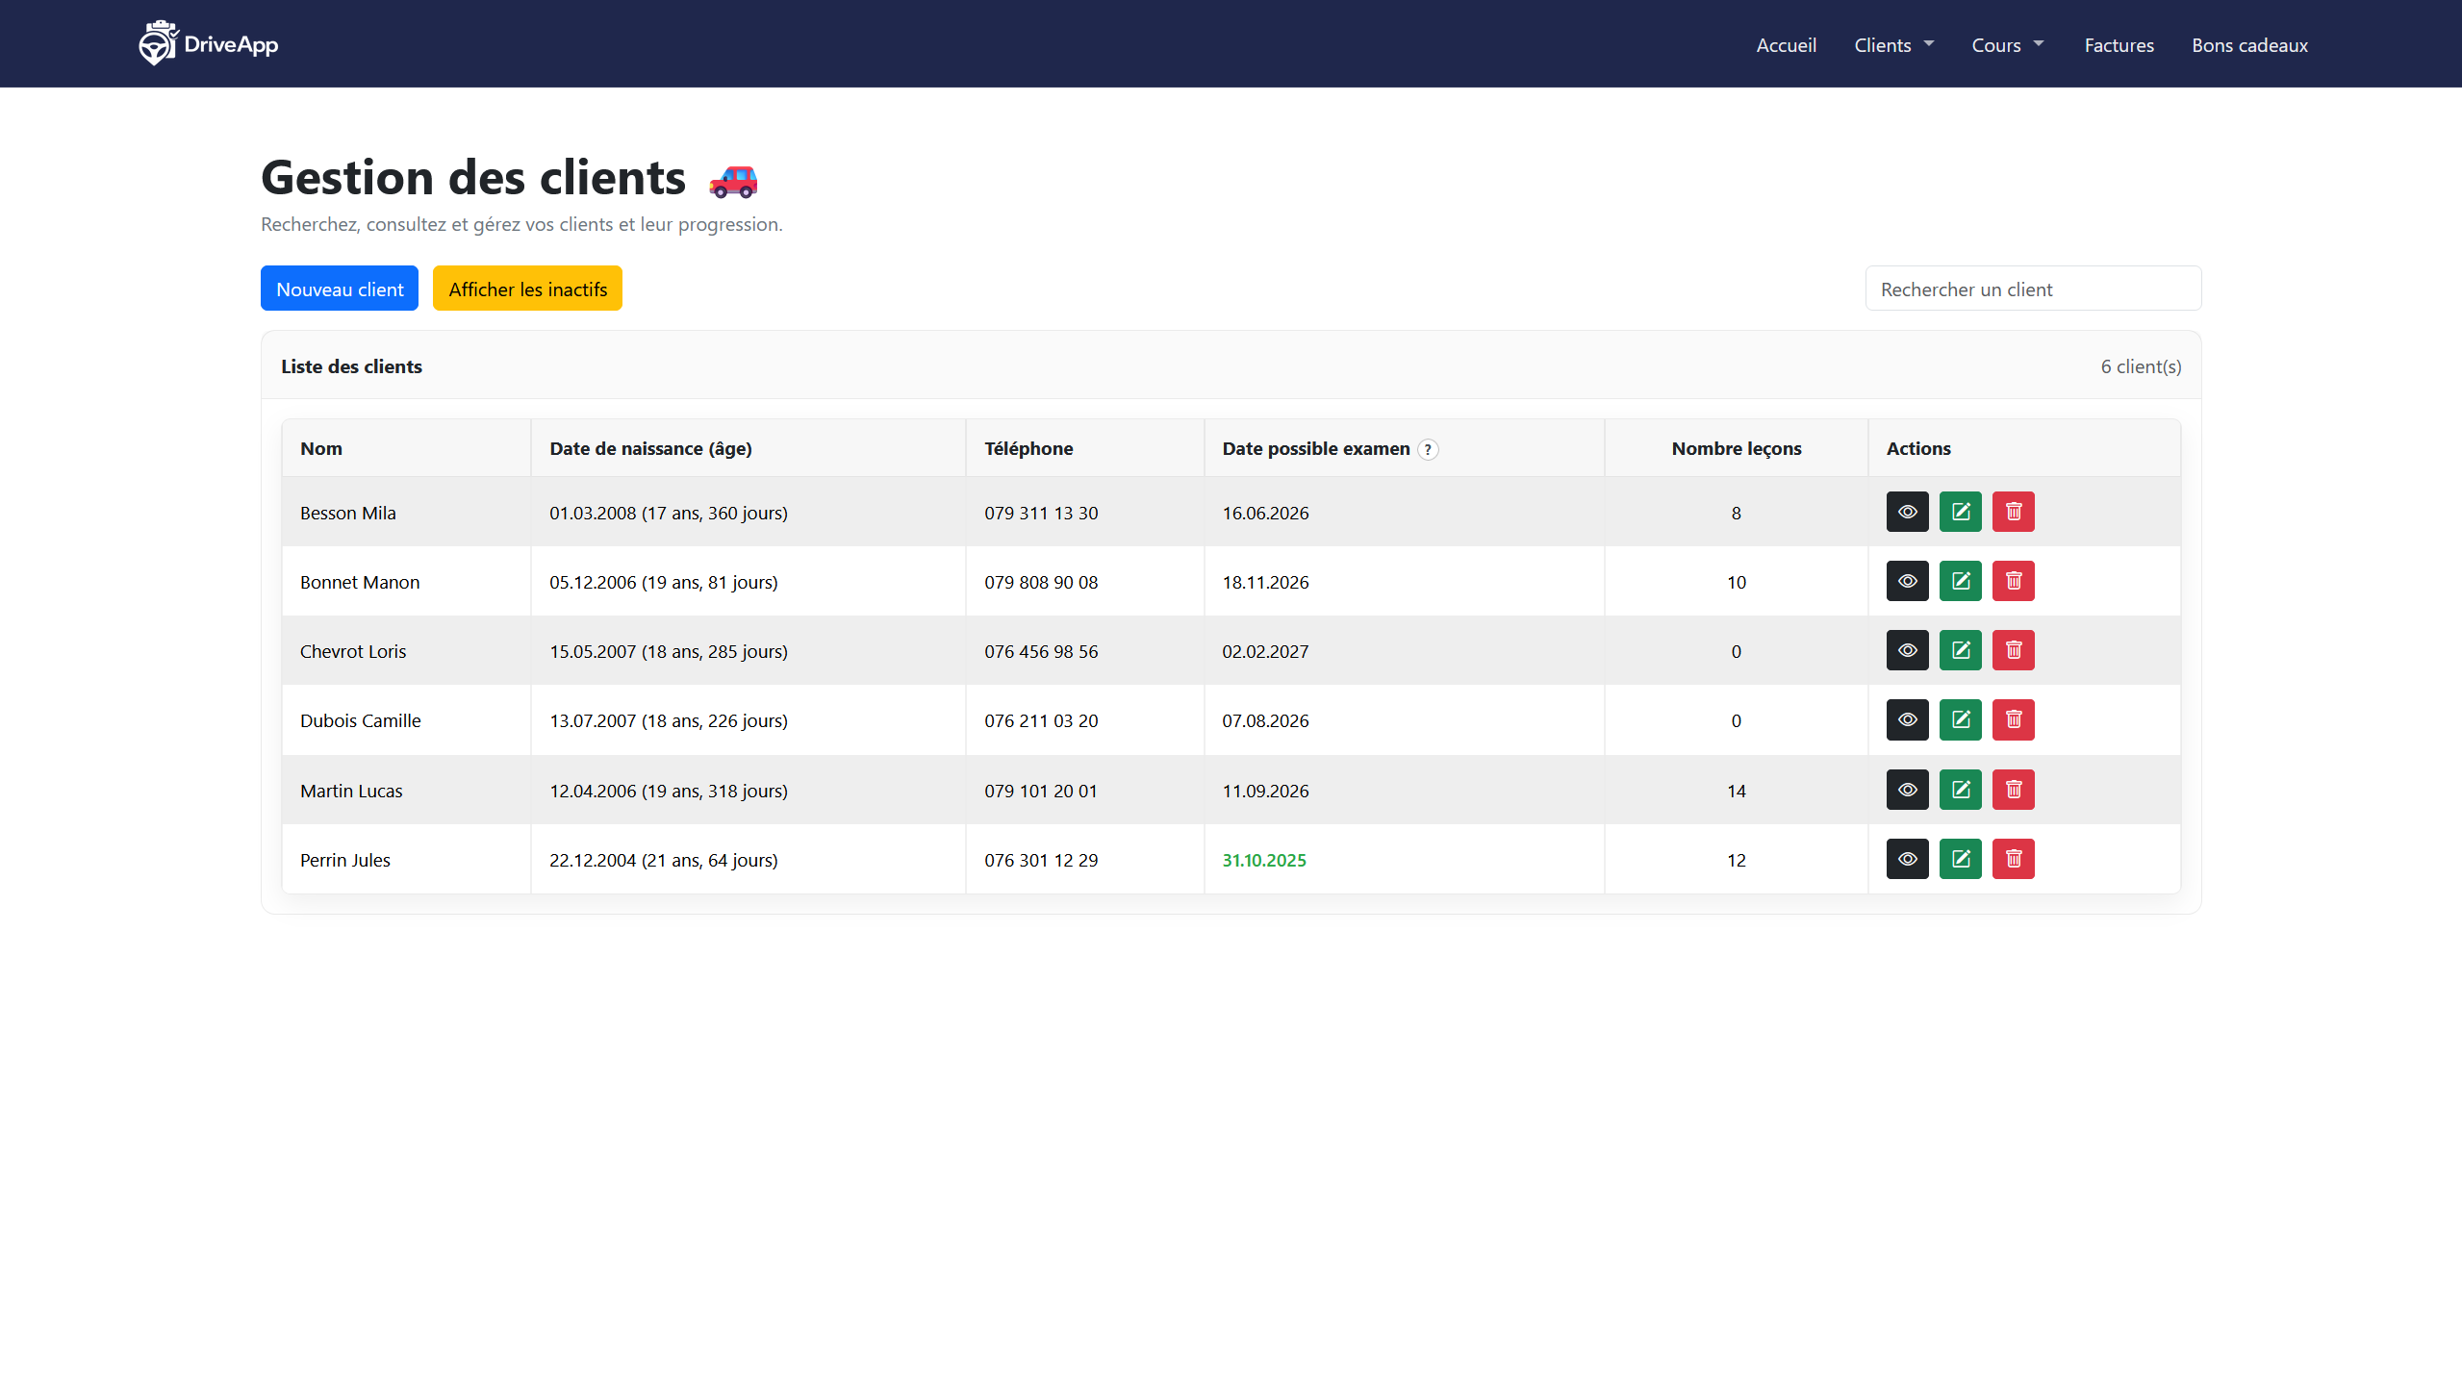Navigate to Accueil

tap(1786, 45)
